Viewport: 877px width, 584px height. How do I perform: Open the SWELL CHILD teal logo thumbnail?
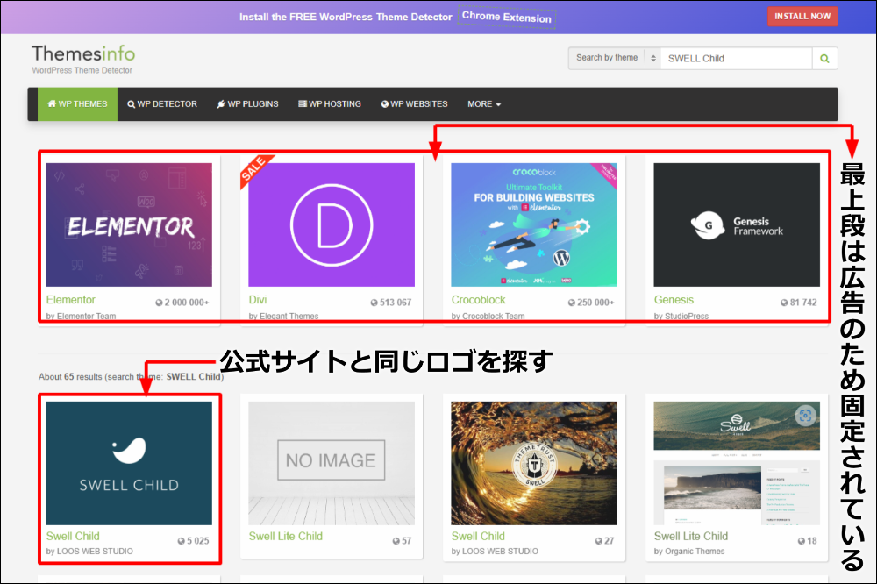[129, 463]
